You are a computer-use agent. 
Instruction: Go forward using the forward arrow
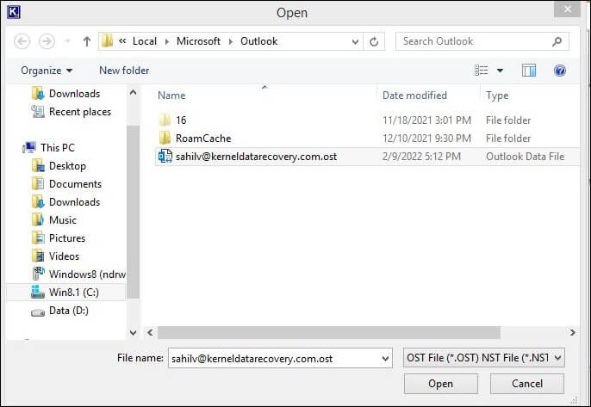(x=47, y=41)
